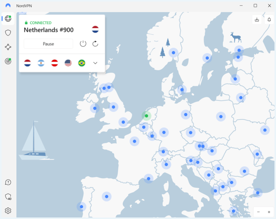The height and width of the screenshot is (219, 276).
Task: Reconnect using the refresh arrow icon
Action: click(x=95, y=44)
